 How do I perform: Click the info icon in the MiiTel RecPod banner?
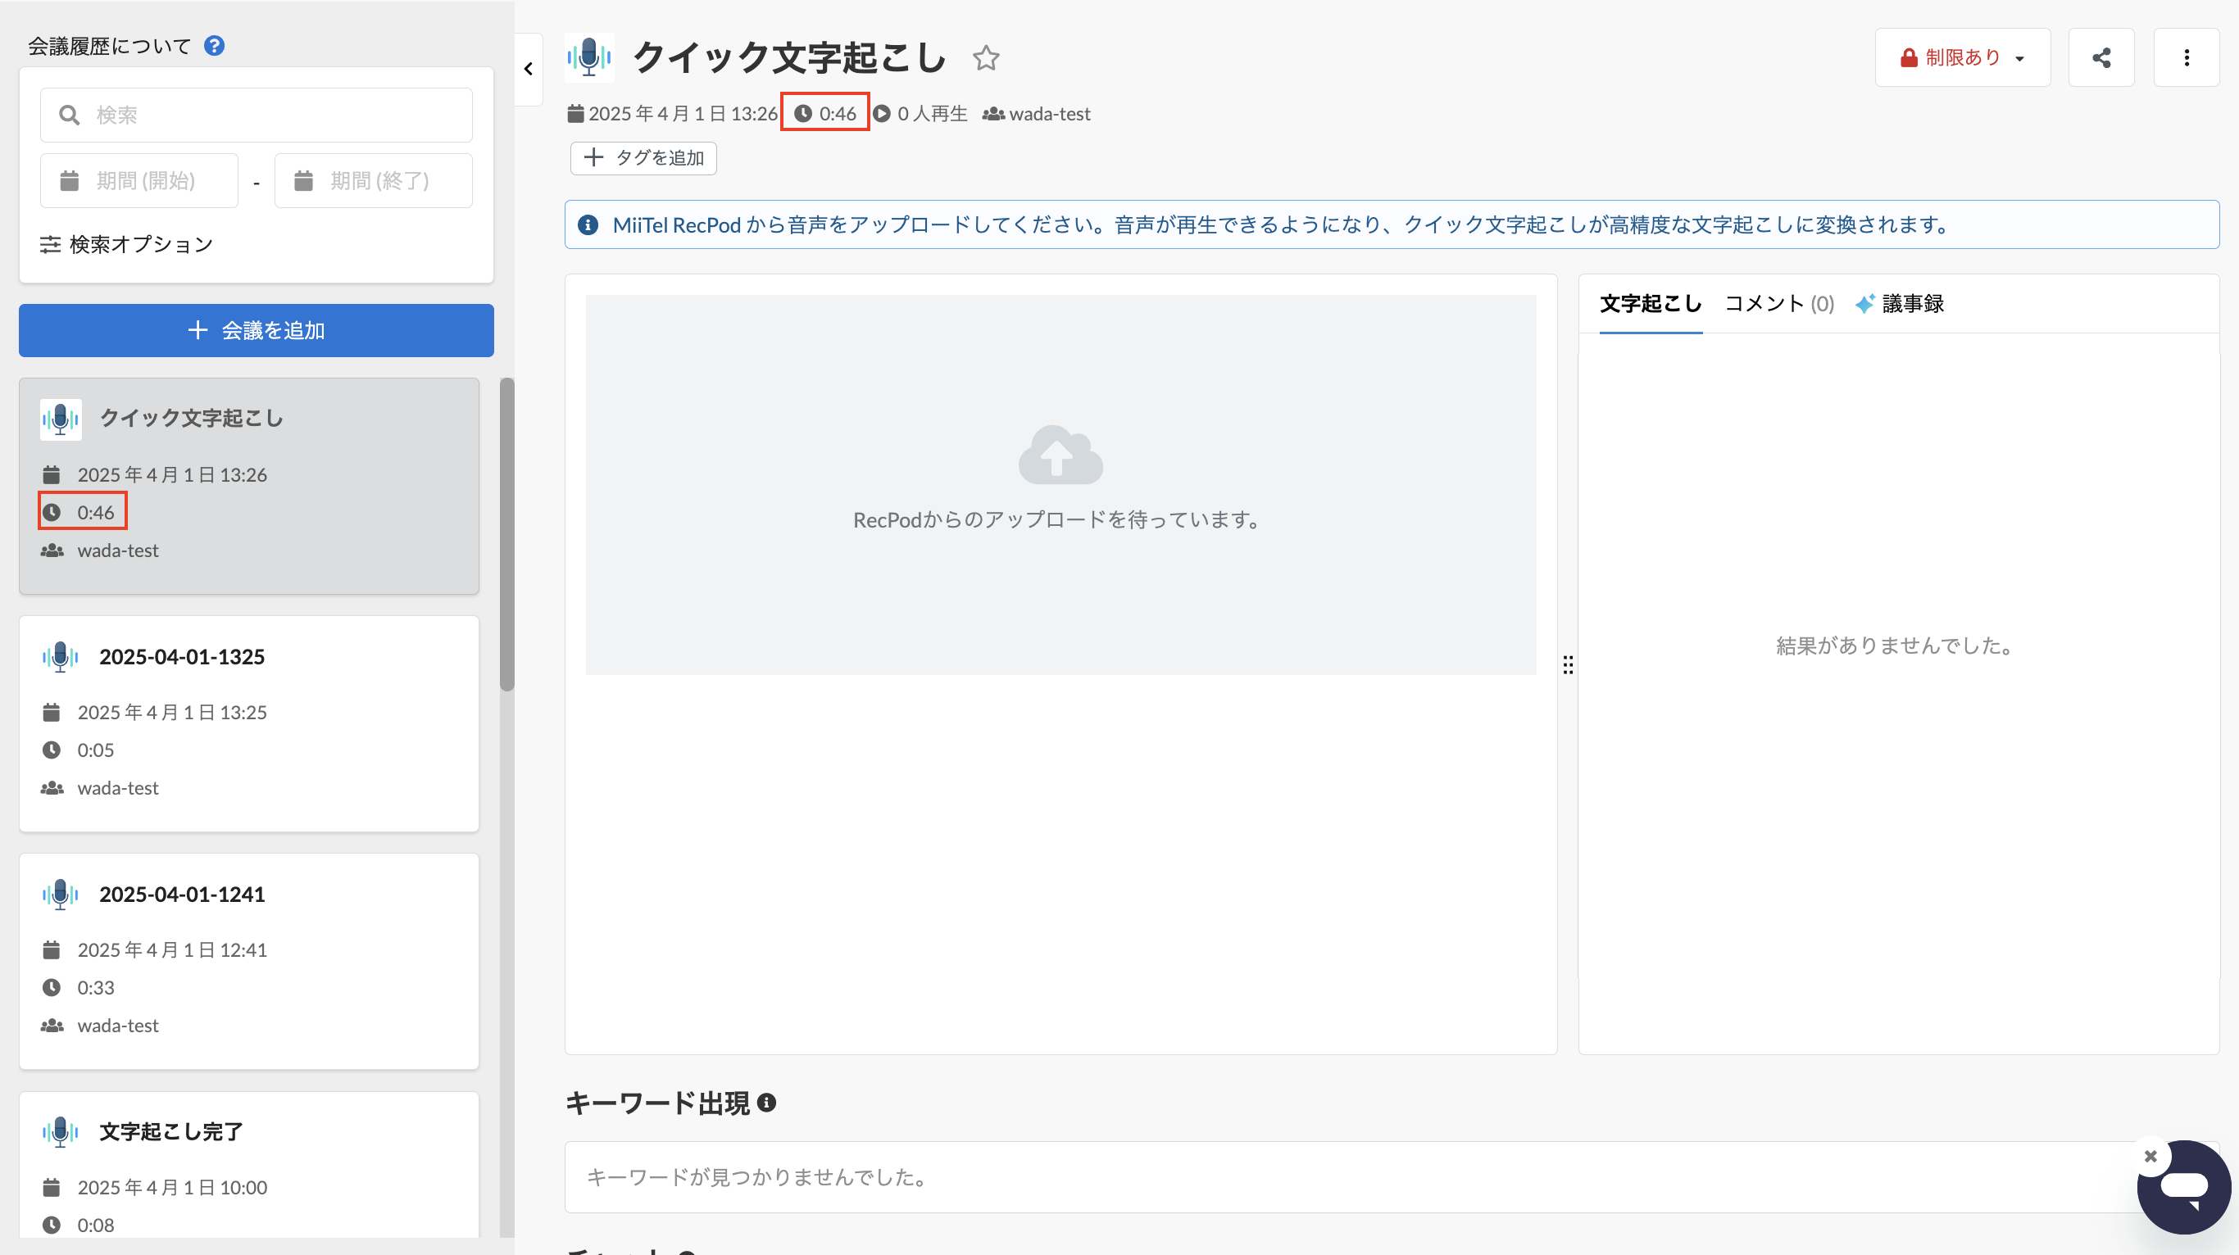pos(588,225)
